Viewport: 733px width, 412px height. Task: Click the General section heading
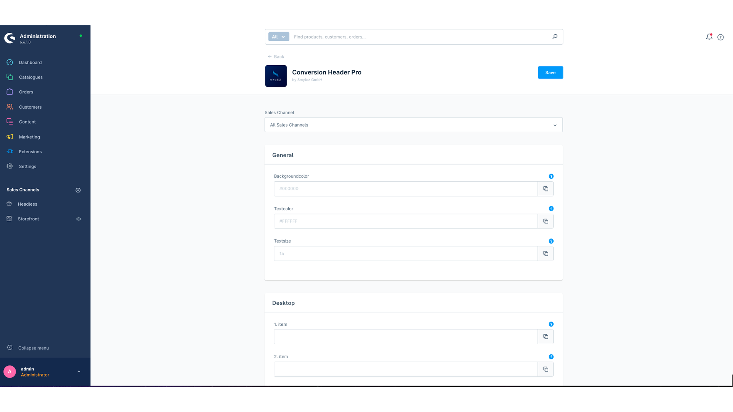click(283, 155)
